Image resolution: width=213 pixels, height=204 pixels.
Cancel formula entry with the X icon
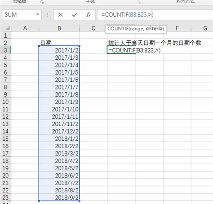(x=60, y=15)
